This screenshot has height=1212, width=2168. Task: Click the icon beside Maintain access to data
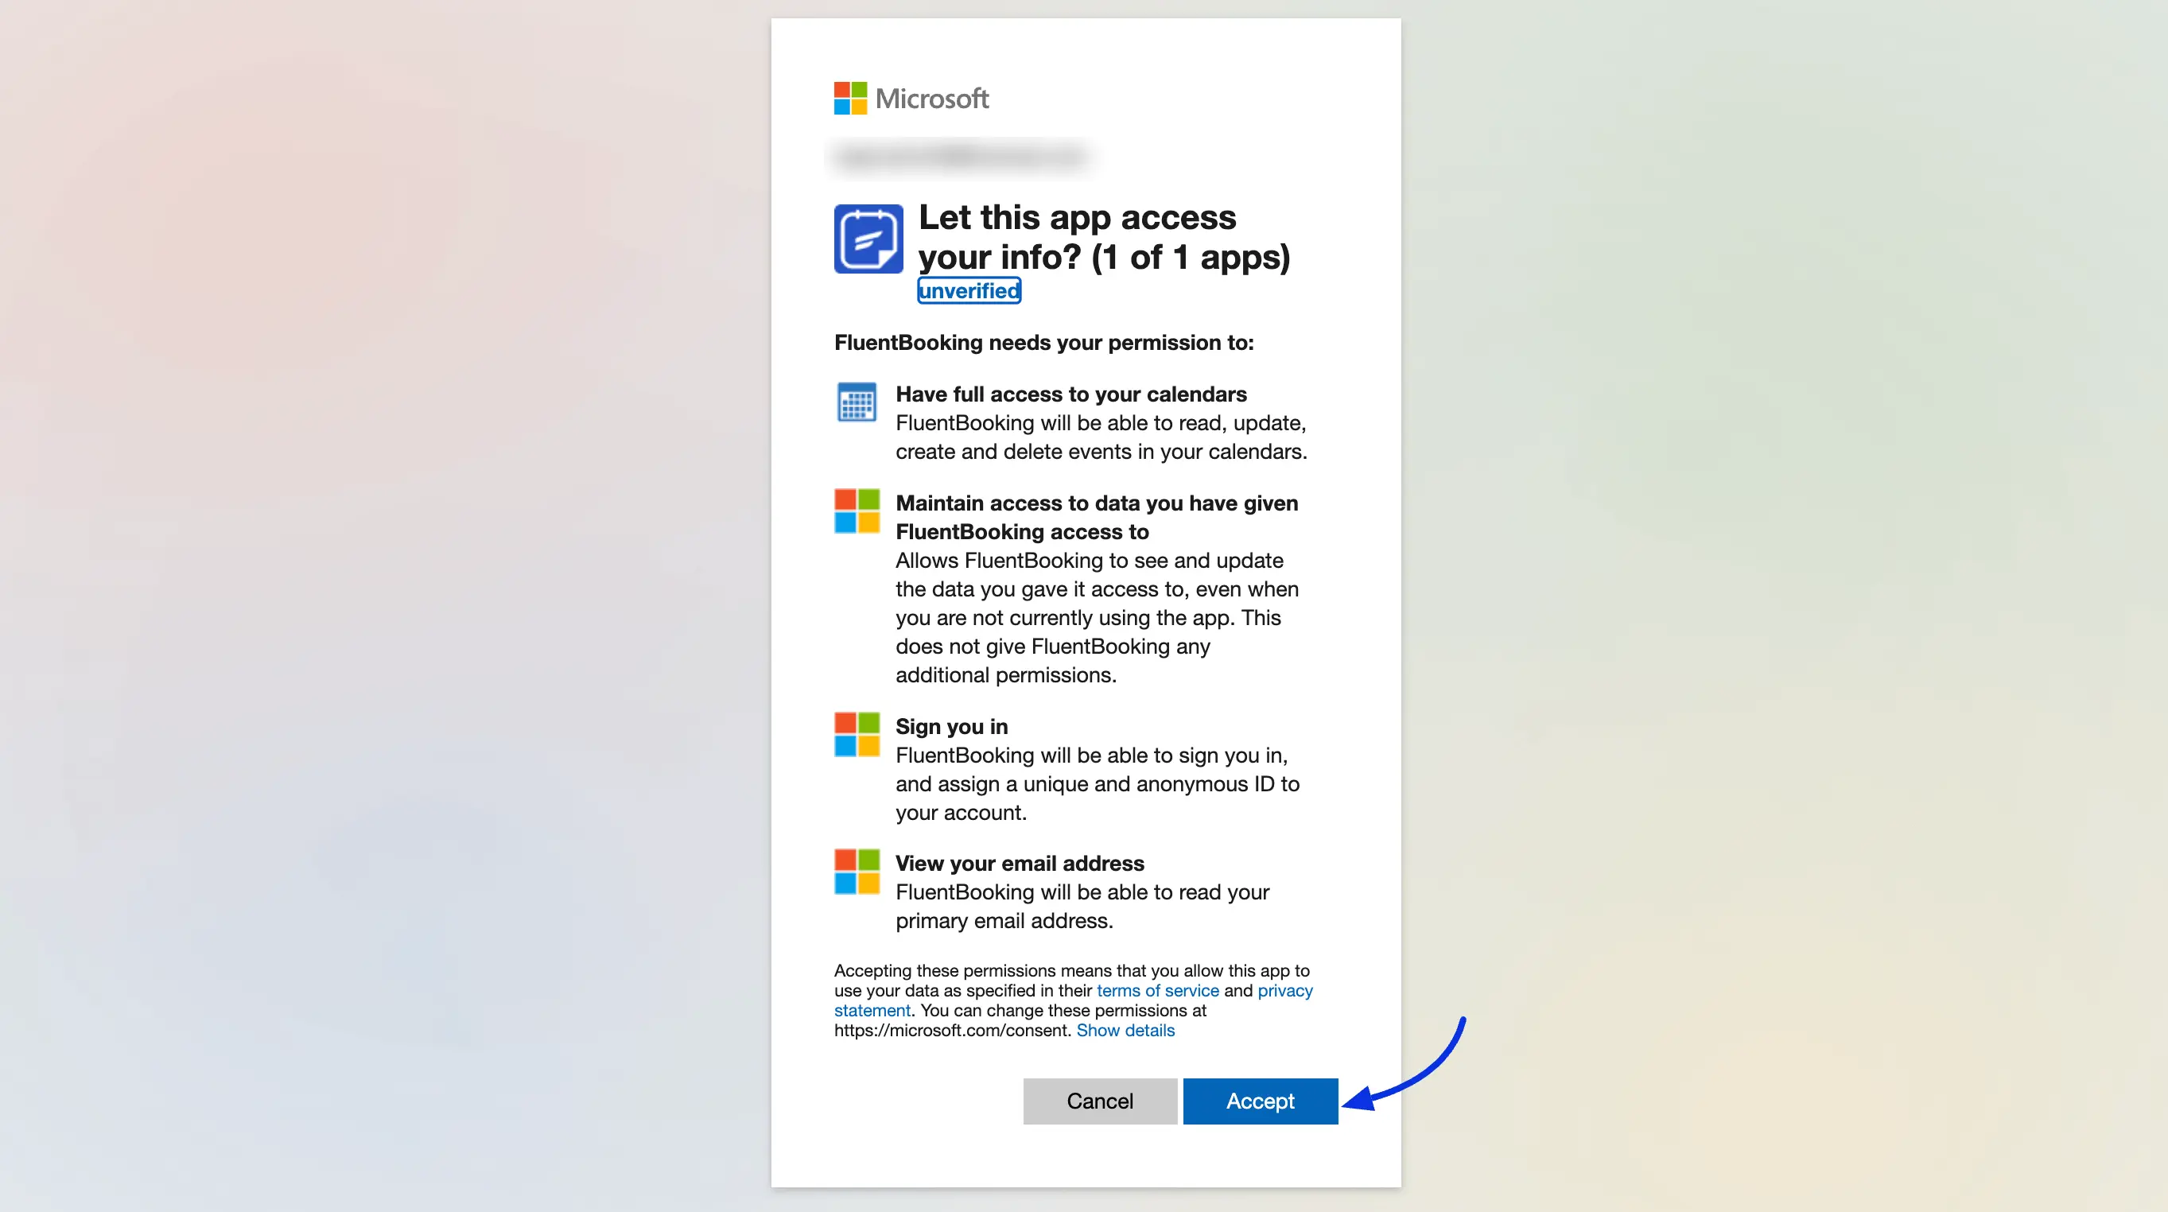[x=857, y=511]
